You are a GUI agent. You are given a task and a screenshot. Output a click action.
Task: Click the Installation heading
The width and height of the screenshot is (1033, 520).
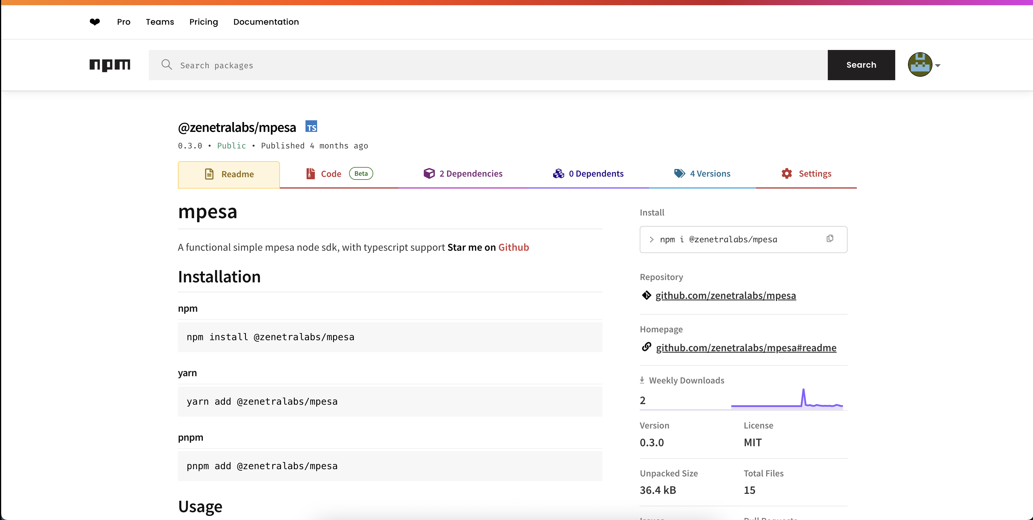[219, 277]
